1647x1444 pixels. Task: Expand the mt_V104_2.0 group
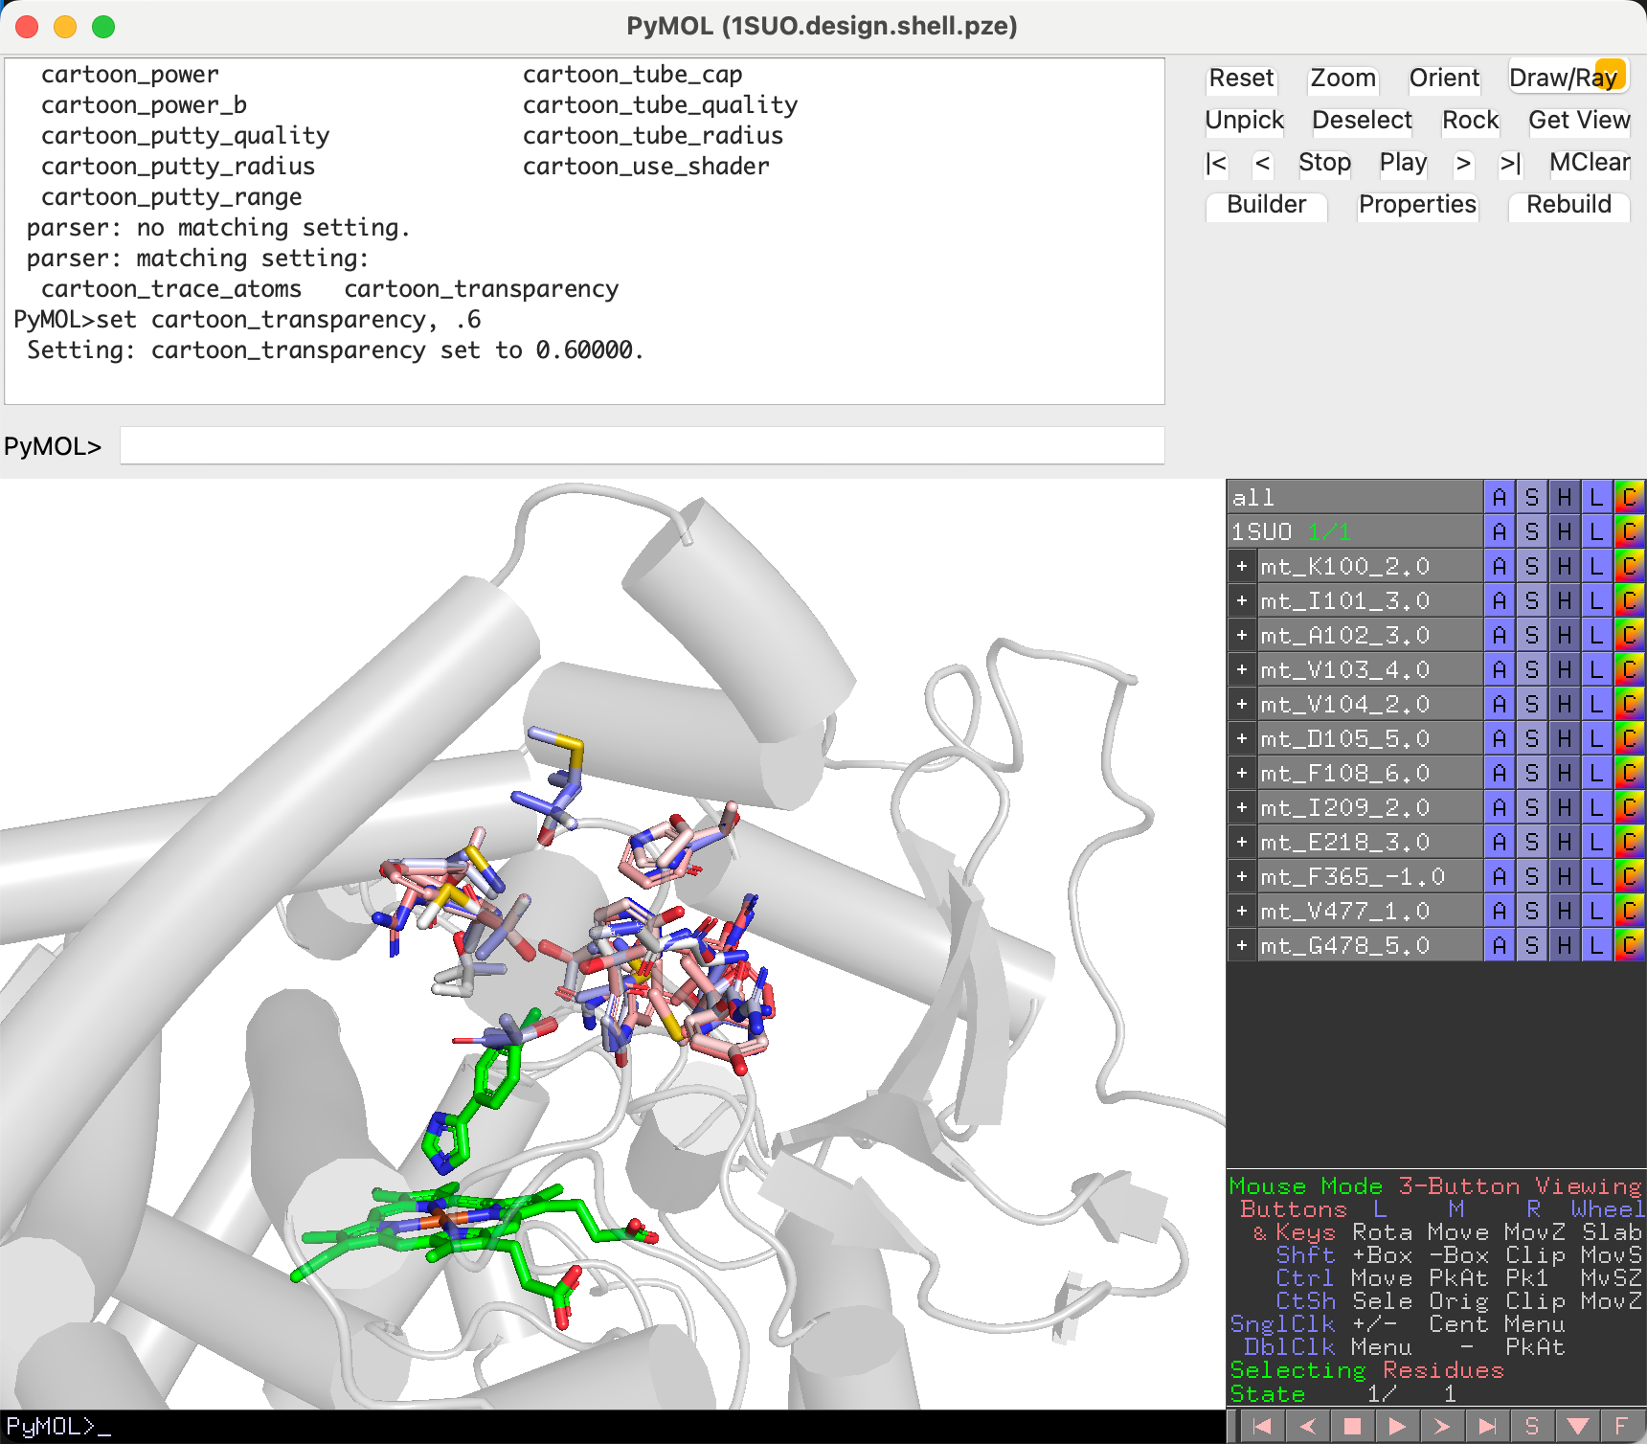[x=1242, y=704]
